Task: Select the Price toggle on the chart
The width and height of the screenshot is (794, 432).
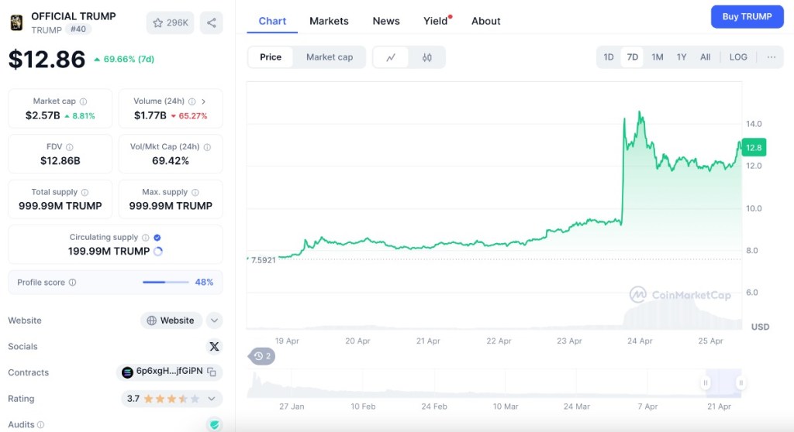Action: pyautogui.click(x=271, y=57)
